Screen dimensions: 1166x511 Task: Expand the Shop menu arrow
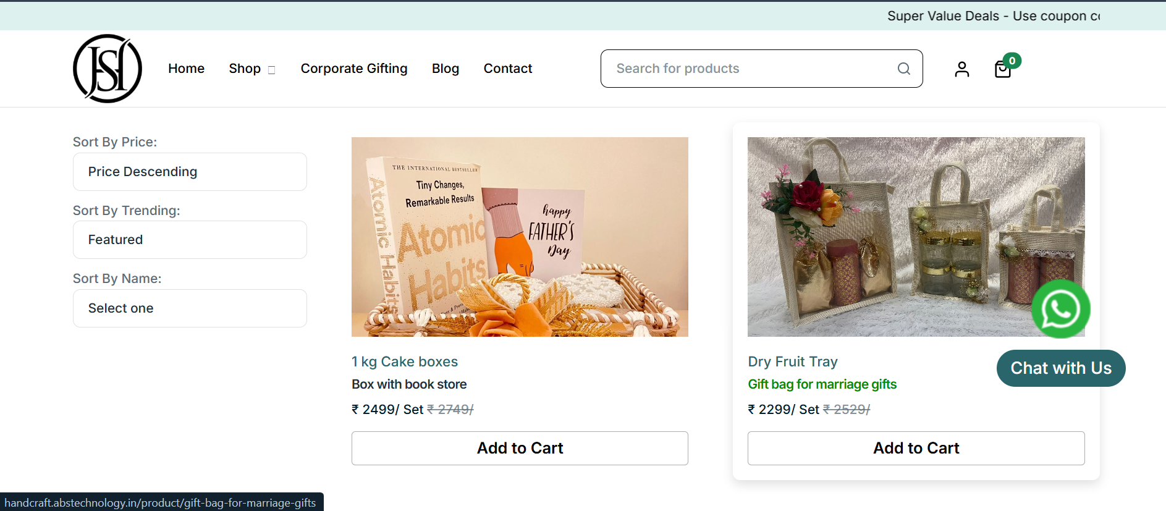click(271, 70)
